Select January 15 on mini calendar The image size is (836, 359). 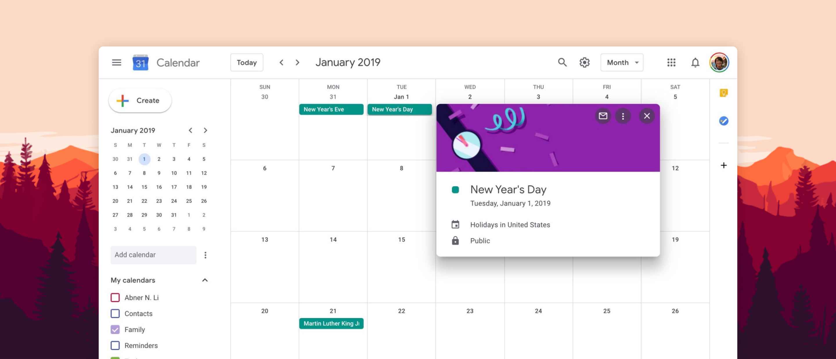[x=144, y=186]
